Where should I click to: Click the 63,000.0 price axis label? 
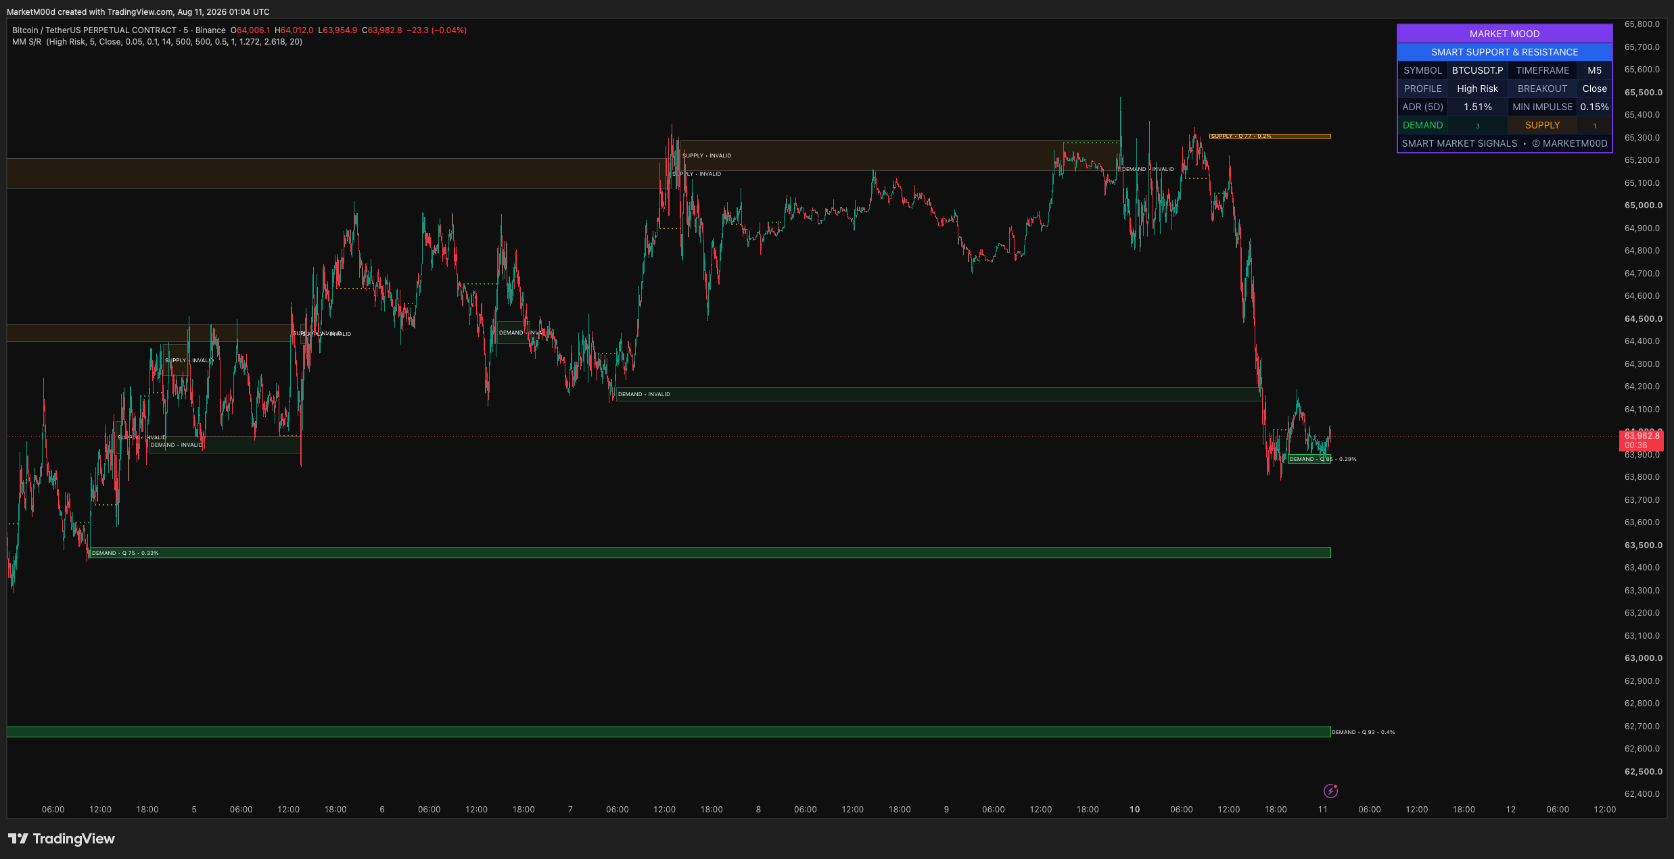point(1644,658)
